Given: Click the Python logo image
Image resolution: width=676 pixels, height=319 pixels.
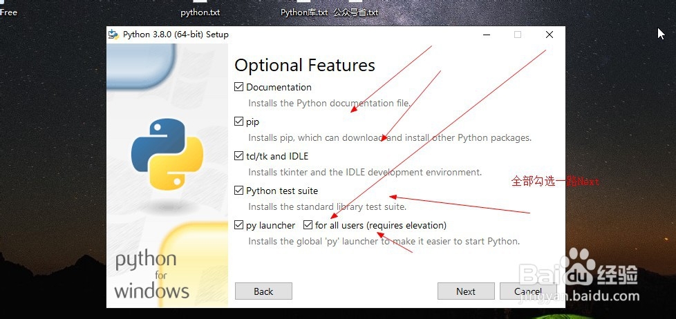Looking at the screenshot, I should pos(167,154).
